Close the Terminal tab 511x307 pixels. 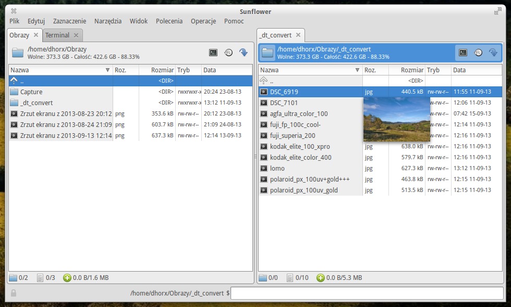pos(76,35)
